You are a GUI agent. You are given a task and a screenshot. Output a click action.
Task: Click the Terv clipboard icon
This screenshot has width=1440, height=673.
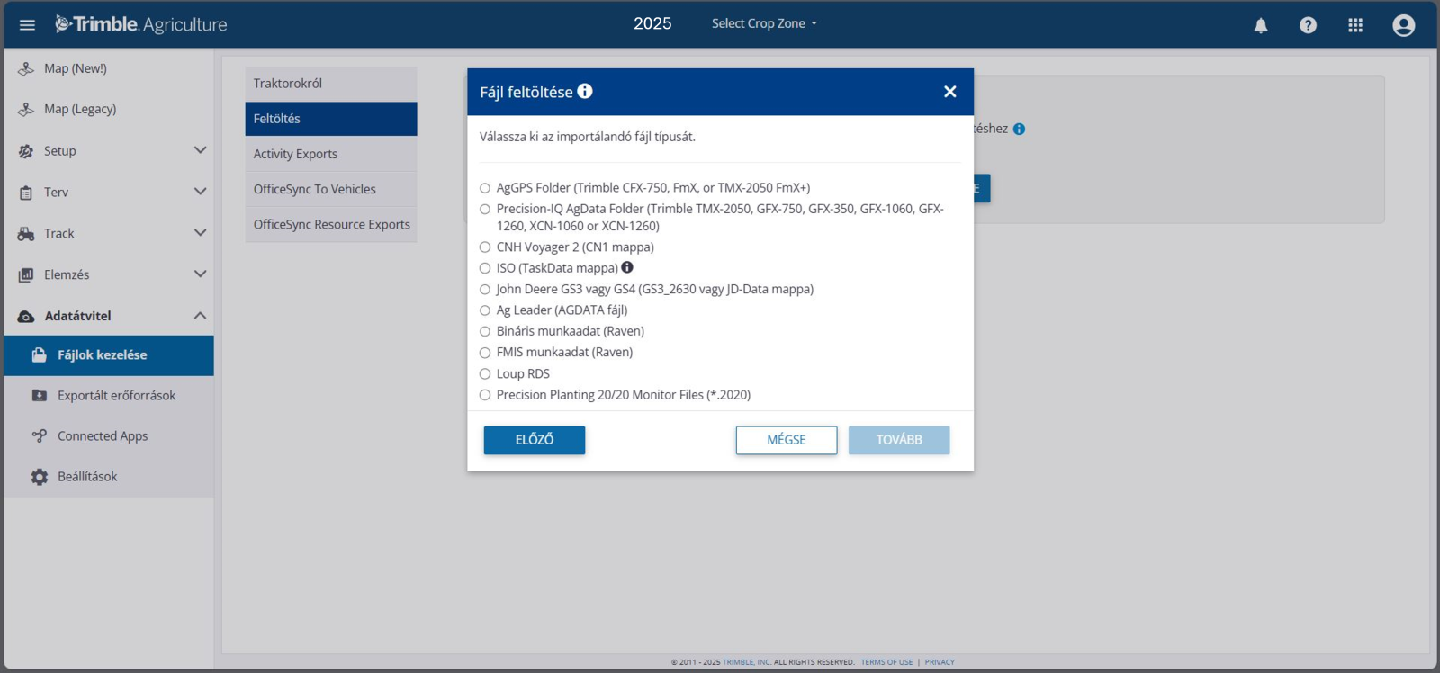click(x=26, y=193)
